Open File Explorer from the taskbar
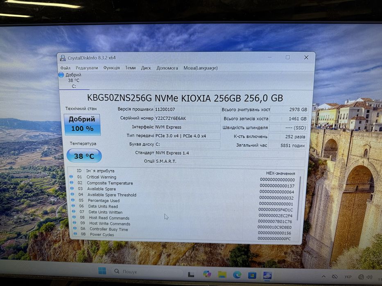 pos(222,275)
